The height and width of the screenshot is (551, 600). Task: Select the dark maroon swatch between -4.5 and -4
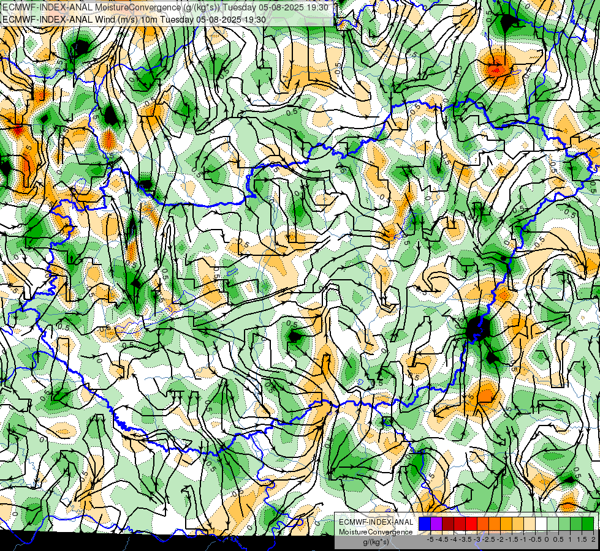click(x=448, y=523)
